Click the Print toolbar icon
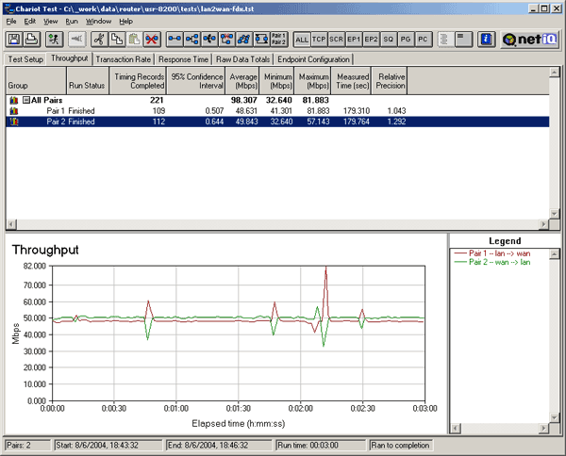This screenshot has width=566, height=456. coord(31,39)
